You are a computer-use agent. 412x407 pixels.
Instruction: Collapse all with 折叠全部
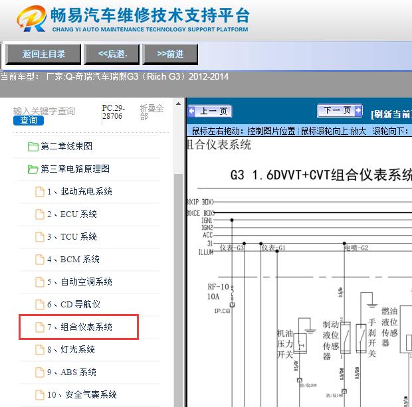click(152, 112)
